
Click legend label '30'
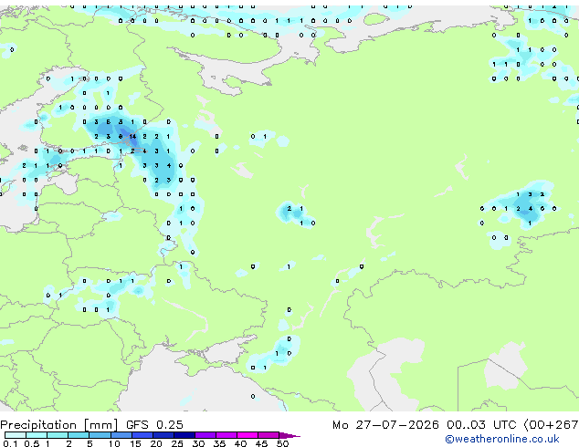click(x=198, y=443)
